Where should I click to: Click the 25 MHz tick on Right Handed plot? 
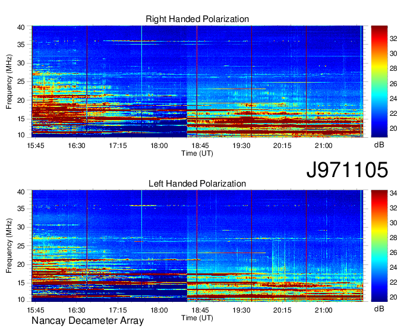click(21, 82)
